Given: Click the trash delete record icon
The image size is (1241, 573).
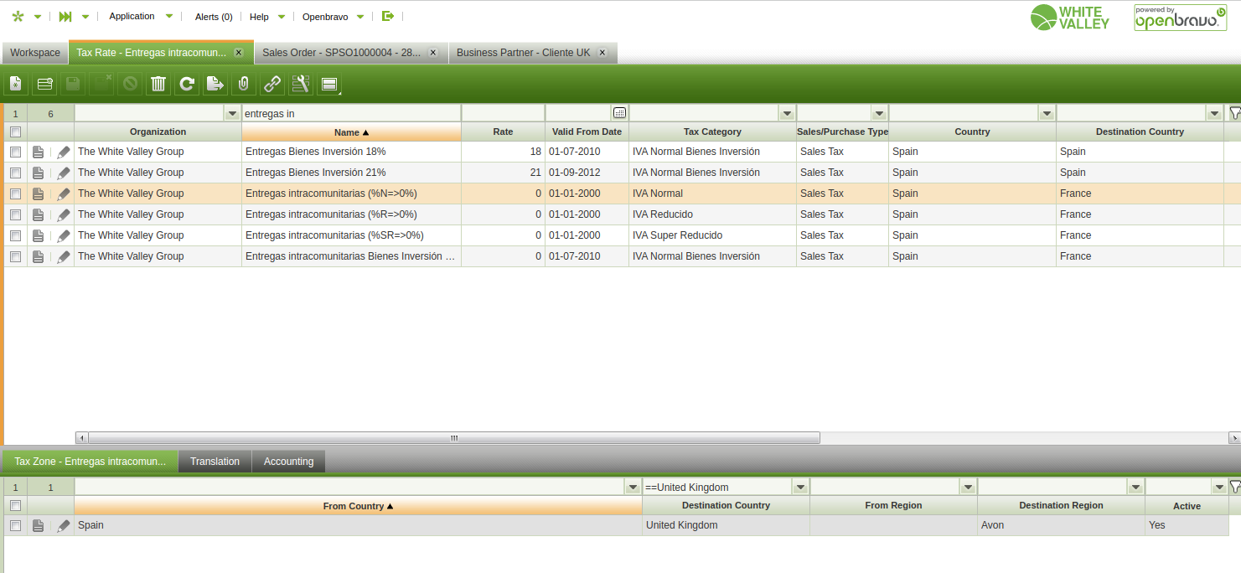Looking at the screenshot, I should 158,84.
